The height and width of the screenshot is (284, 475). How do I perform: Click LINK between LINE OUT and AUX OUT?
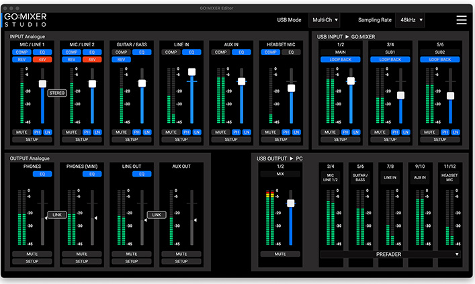(x=157, y=215)
